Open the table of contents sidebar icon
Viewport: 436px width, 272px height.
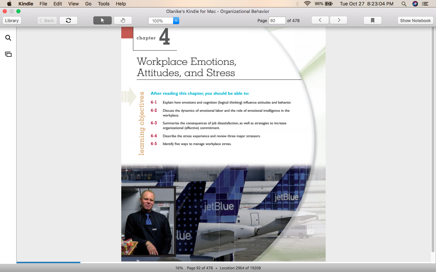point(8,54)
